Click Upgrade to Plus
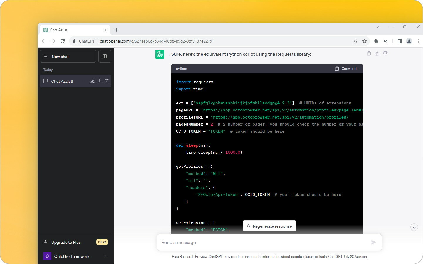Viewport: 423px width, 264px height. click(66, 242)
